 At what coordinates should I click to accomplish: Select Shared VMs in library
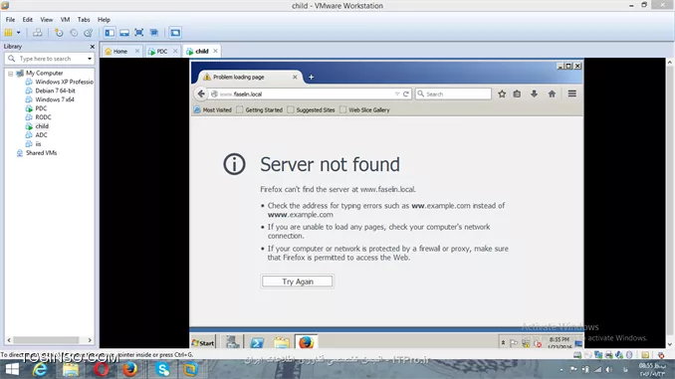pos(37,153)
